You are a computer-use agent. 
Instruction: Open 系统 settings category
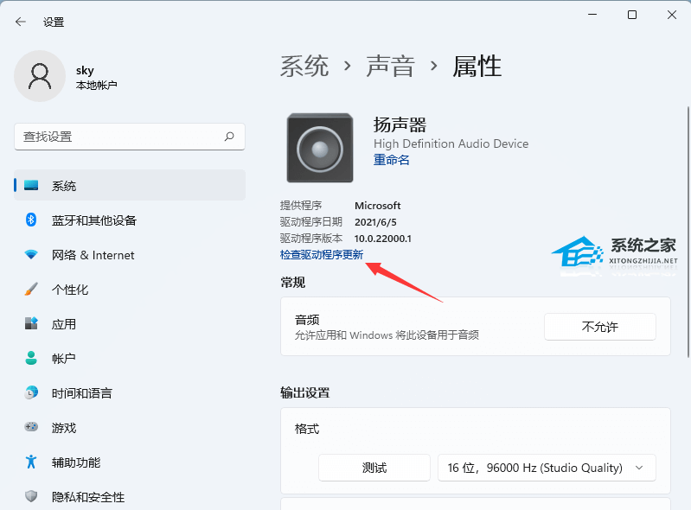pyautogui.click(x=130, y=185)
